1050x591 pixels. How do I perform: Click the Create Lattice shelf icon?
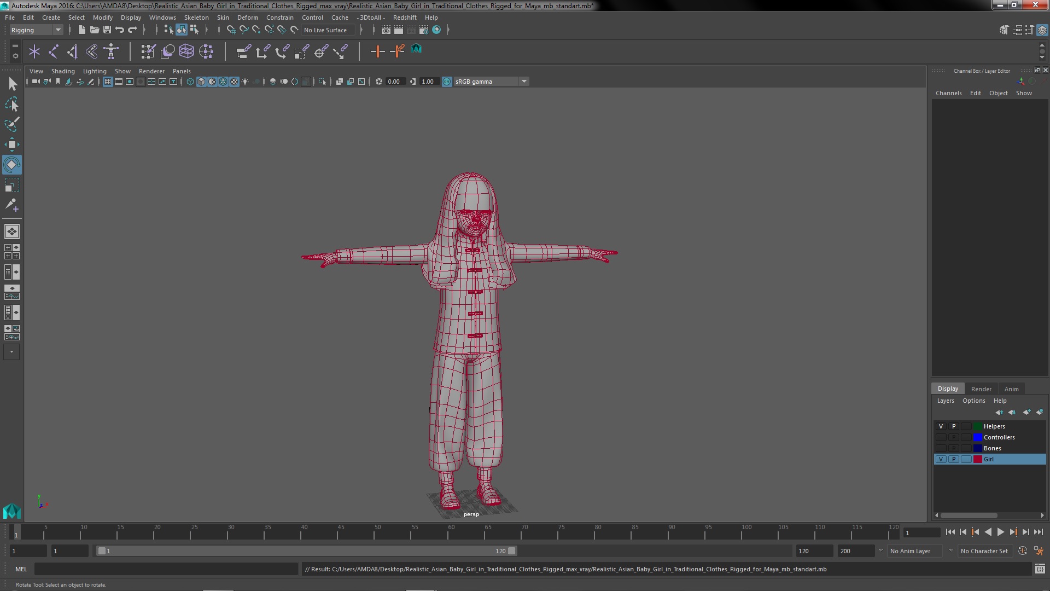click(186, 51)
